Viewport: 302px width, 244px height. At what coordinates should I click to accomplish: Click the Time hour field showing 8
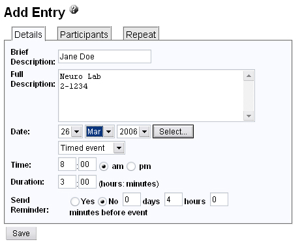click(67, 164)
